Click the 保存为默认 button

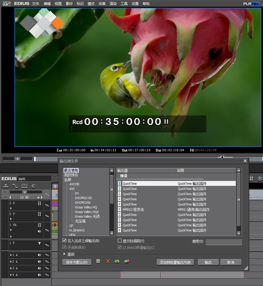pos(77,262)
